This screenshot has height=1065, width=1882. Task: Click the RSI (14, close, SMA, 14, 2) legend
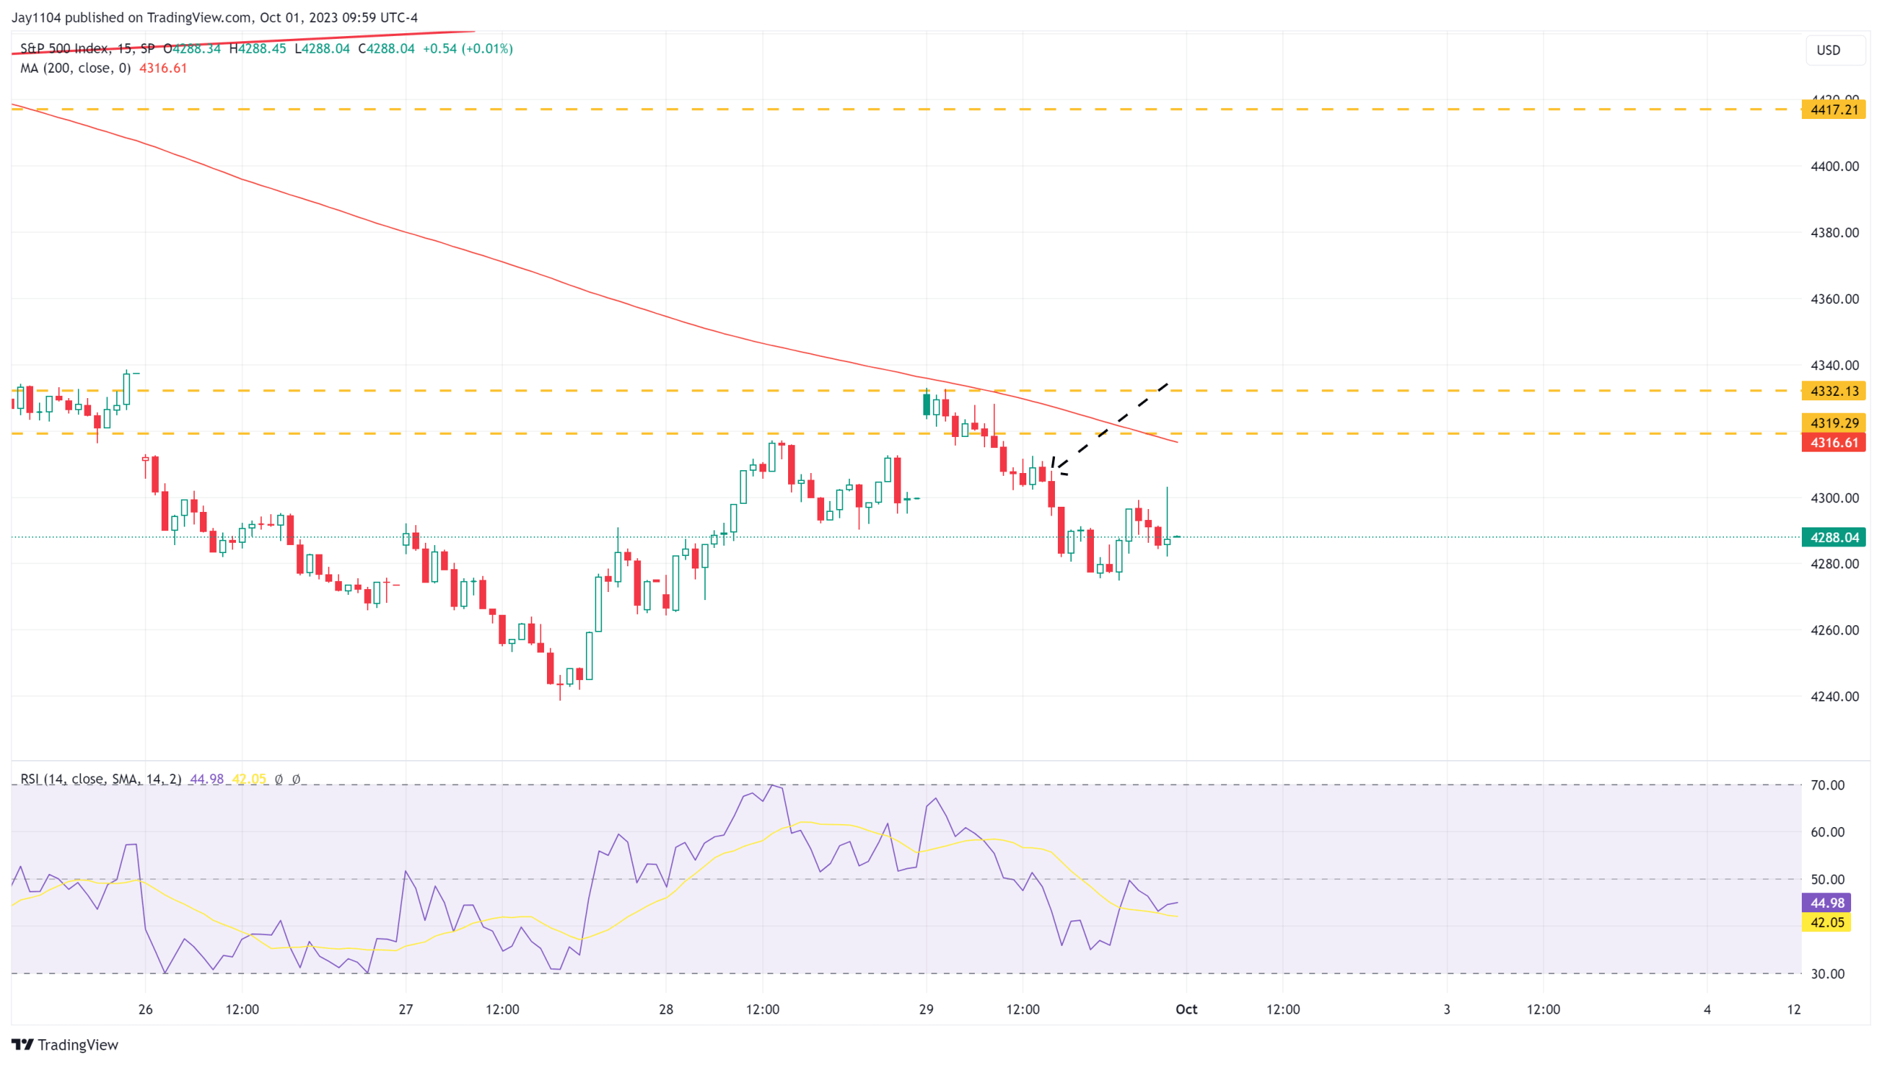click(101, 779)
